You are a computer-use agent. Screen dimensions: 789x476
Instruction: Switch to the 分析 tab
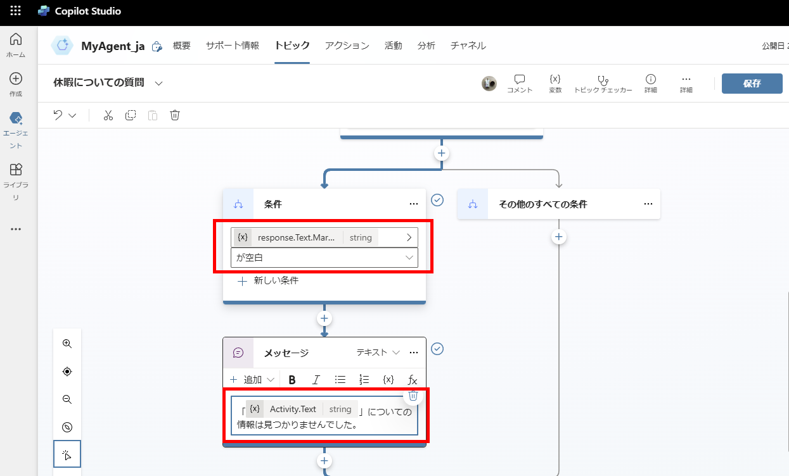coord(427,45)
